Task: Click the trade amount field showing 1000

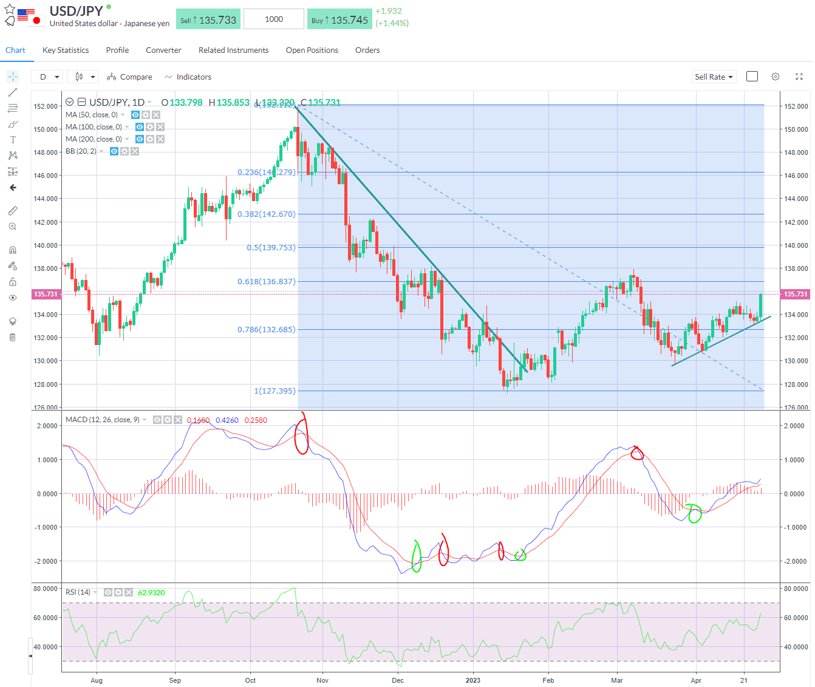Action: coord(274,19)
